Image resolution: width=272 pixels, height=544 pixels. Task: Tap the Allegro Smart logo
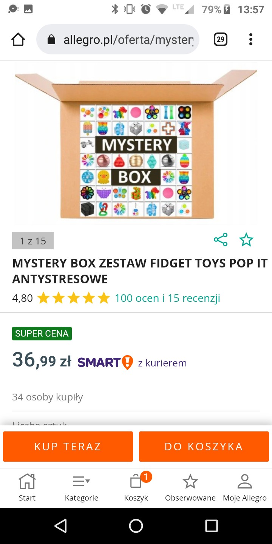105,363
